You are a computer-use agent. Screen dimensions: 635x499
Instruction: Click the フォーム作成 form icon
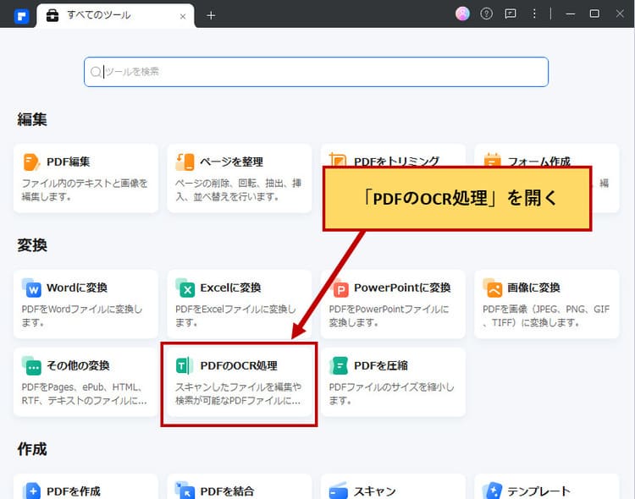click(x=492, y=160)
